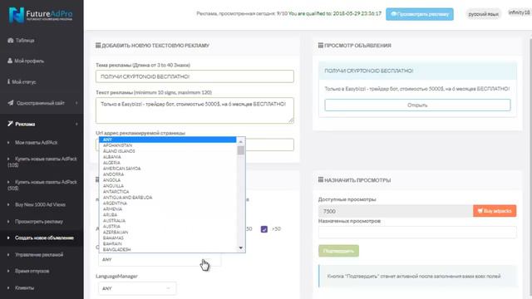Click the Тема рекламы input field
The image size is (532, 299).
pos(195,76)
